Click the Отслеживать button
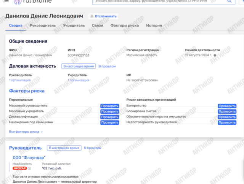Image resolution: width=244 pixels, height=184 pixels. click(x=103, y=16)
